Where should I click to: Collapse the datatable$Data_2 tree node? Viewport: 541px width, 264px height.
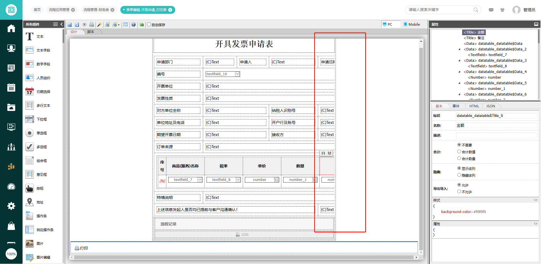coord(460,49)
